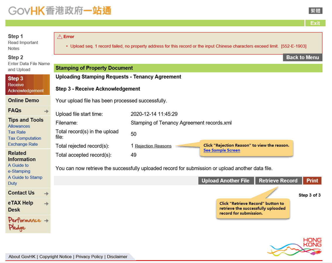This screenshot has width=332, height=263.
Task: Open the Print function
Action: coord(312,181)
